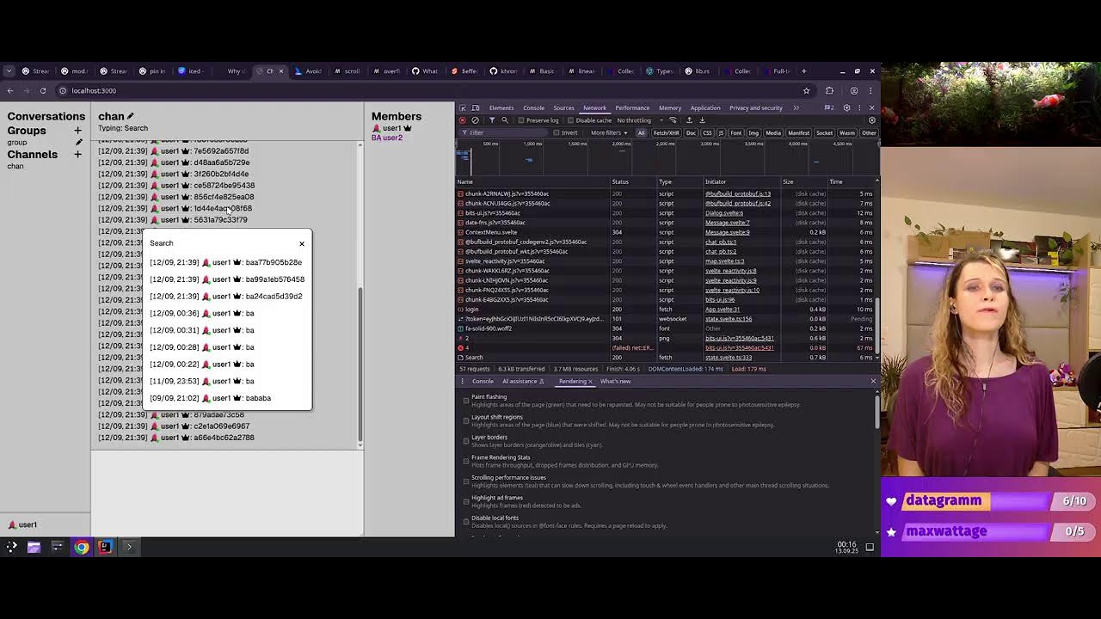Show more DevTools tabs chevron
This screenshot has width=1101, height=619.
click(796, 108)
